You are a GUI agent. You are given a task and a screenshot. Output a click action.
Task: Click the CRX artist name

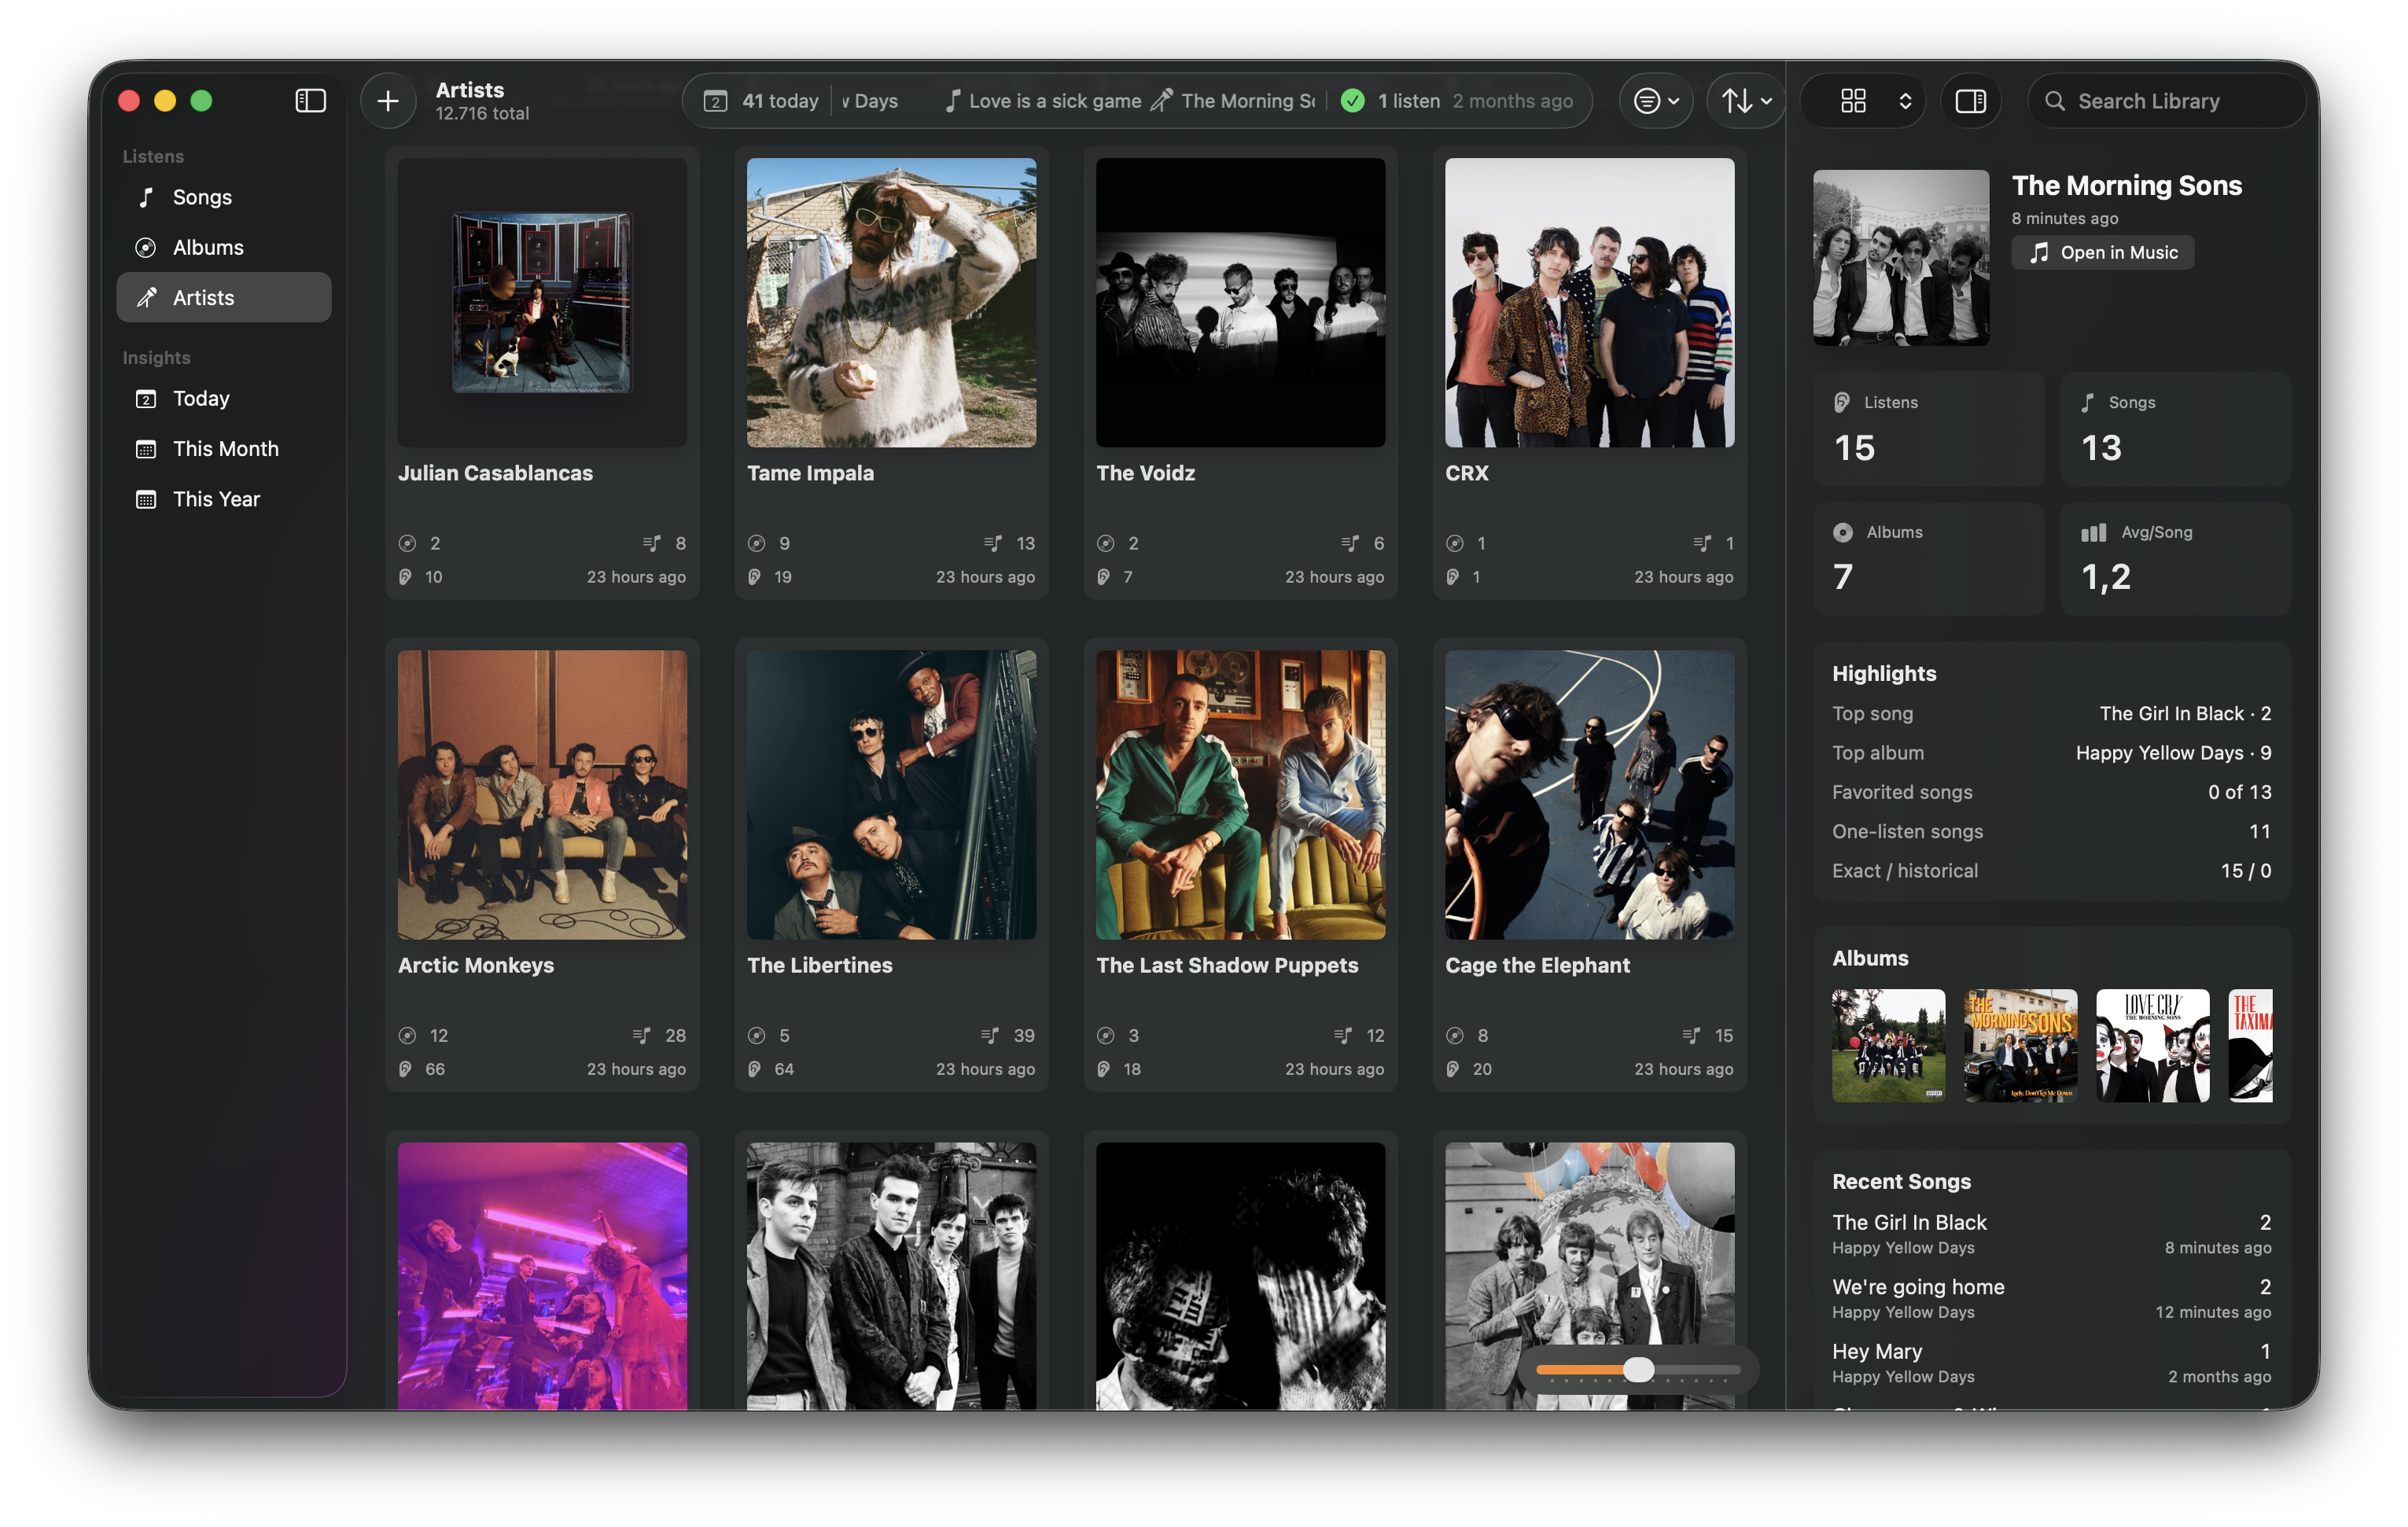tap(1466, 473)
